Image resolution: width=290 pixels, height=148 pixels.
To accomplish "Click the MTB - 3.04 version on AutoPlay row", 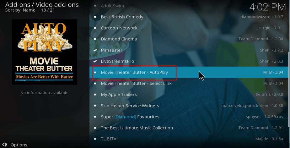I will point(273,72).
